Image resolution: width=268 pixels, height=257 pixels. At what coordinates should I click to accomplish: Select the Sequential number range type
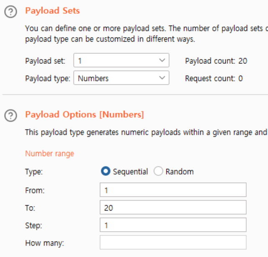[x=106, y=171]
